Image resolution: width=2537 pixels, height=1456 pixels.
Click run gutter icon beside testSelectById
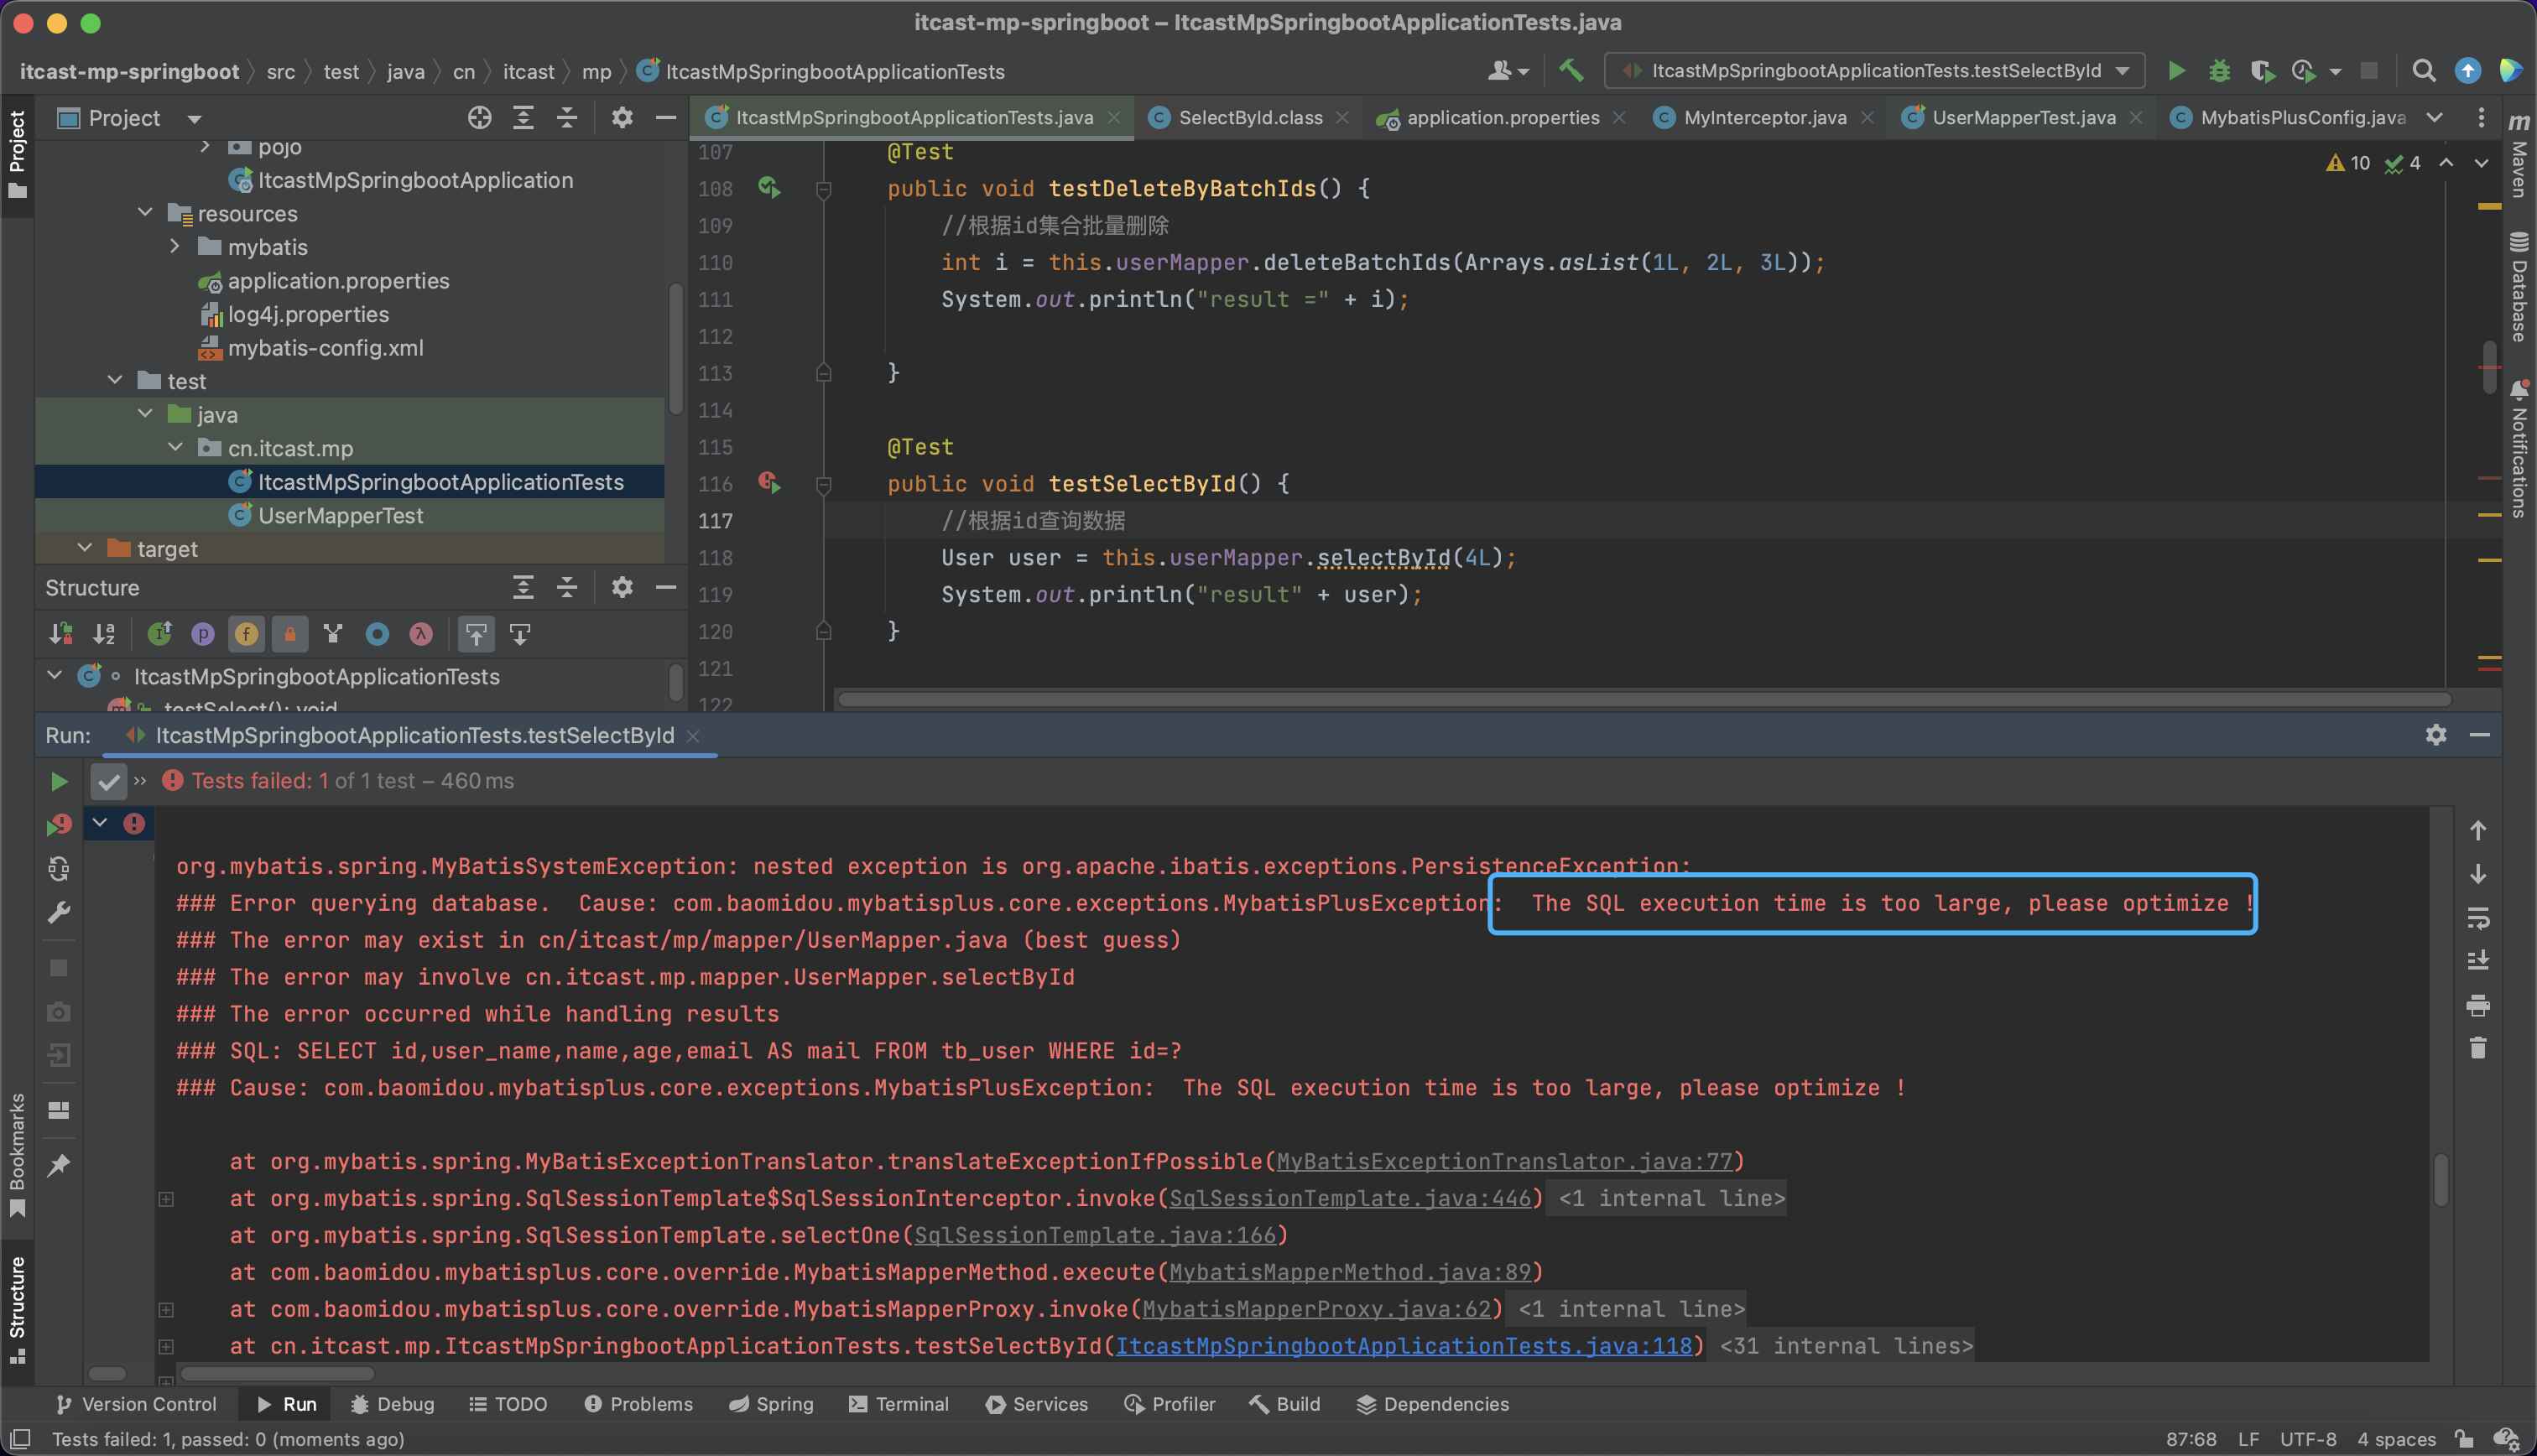point(769,483)
